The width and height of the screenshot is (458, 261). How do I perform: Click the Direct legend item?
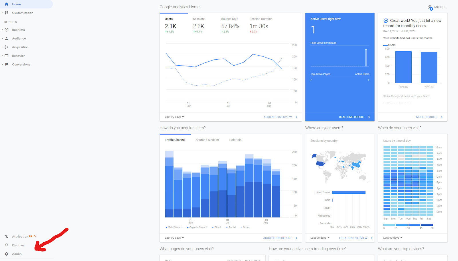[217, 227]
